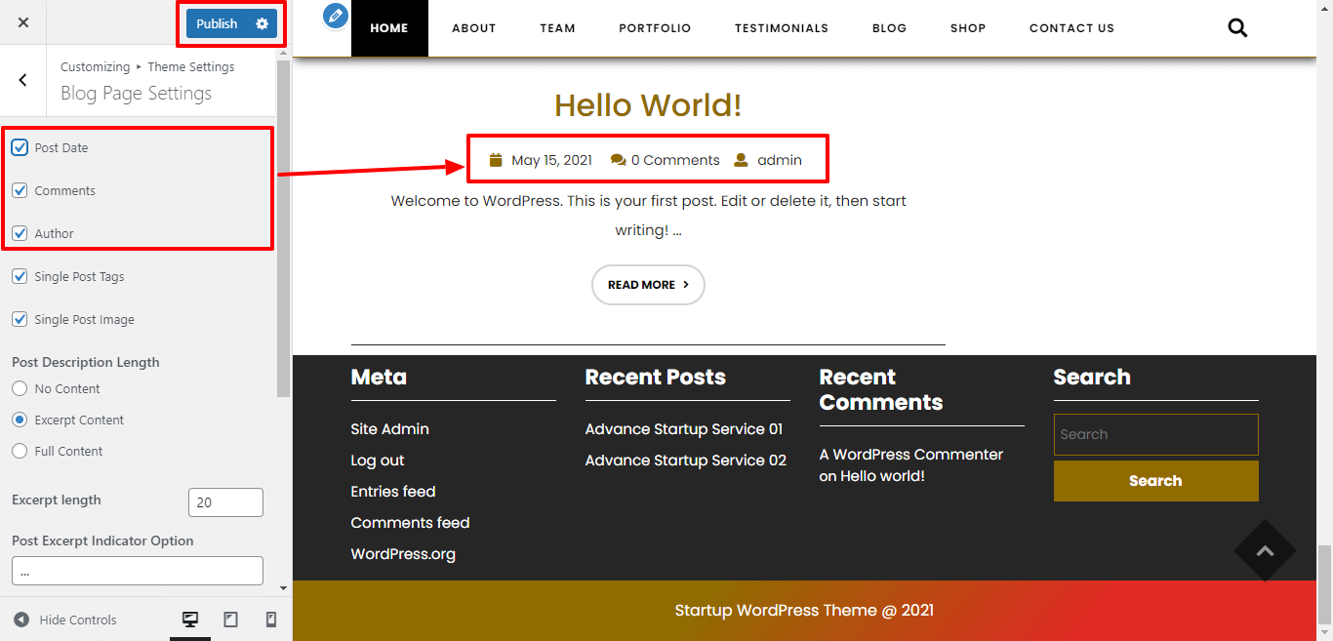
Task: Switch to desktop preview icon
Action: click(x=190, y=620)
